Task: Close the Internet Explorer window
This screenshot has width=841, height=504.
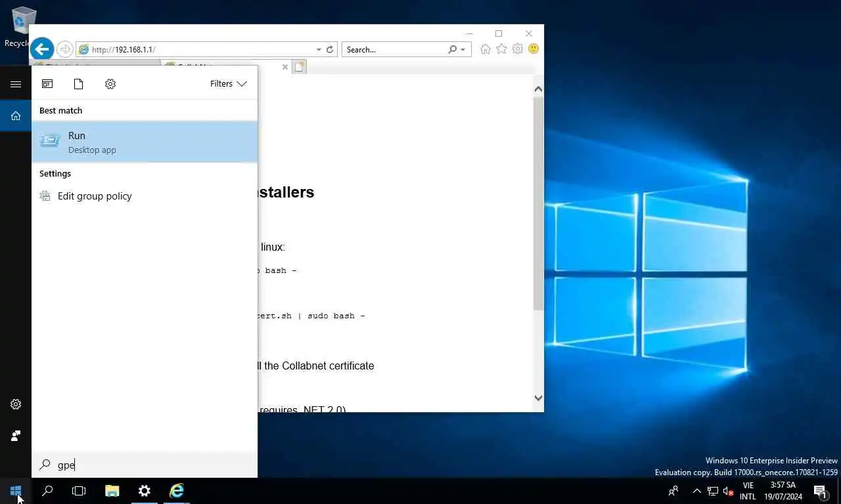Action: (x=529, y=33)
